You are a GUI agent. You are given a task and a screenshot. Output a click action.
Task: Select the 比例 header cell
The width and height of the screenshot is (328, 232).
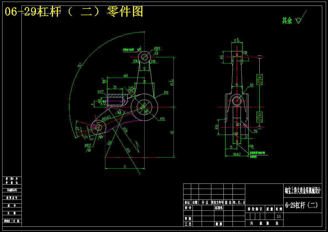[279, 209]
